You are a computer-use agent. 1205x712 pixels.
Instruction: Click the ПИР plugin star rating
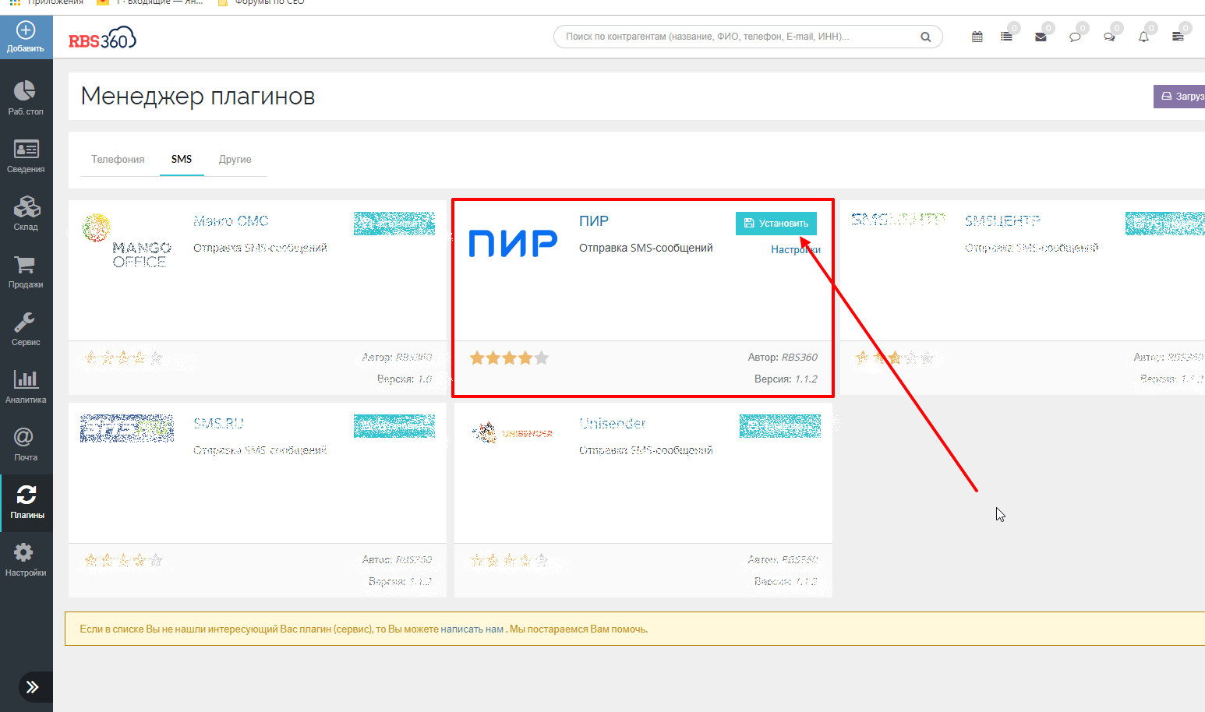(510, 358)
